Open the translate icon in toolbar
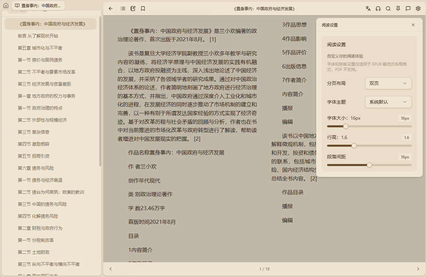The width and height of the screenshot is (427, 277). (x=368, y=8)
